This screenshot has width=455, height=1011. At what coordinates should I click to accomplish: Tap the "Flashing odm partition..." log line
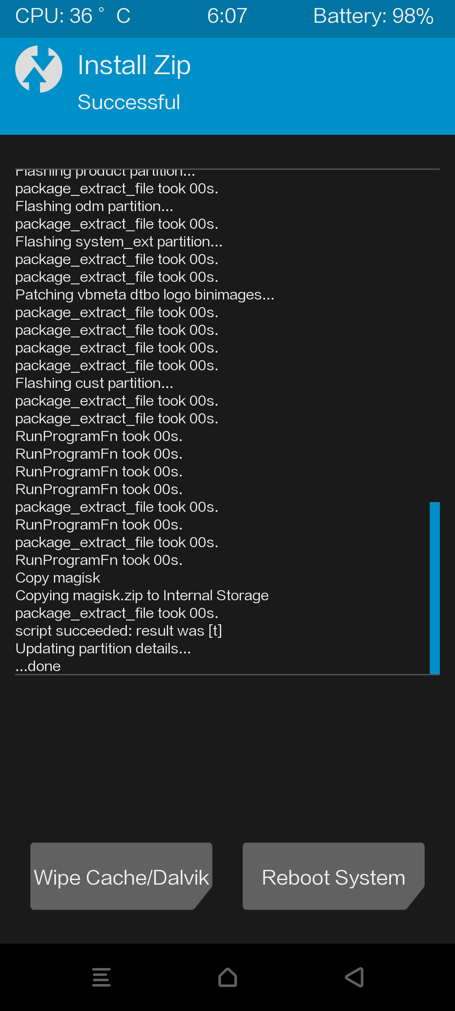click(94, 206)
